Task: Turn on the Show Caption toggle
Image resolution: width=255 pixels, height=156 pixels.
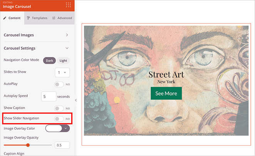Action: tap(59, 109)
